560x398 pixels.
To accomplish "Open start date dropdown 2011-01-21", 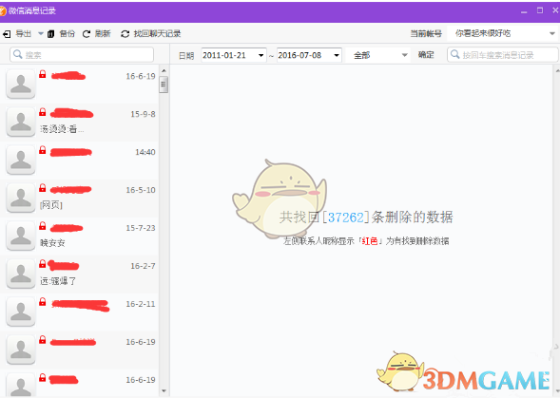I will tap(261, 55).
